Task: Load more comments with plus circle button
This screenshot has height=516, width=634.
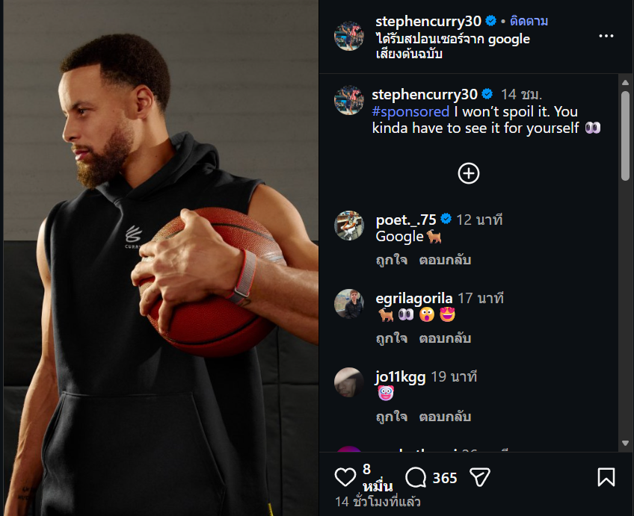Action: click(x=468, y=173)
